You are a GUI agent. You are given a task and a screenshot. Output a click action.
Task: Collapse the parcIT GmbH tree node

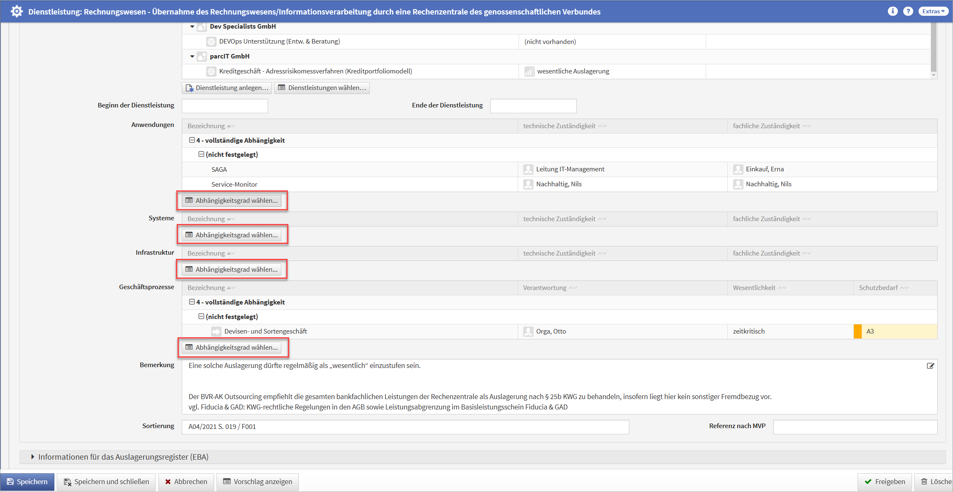[x=192, y=56]
